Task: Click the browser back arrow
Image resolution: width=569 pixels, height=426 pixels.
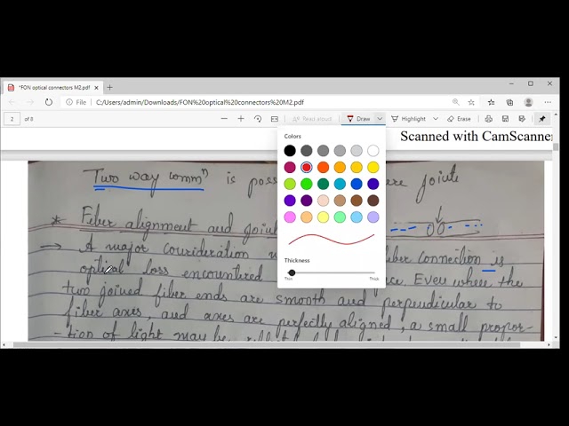Action: click(12, 103)
